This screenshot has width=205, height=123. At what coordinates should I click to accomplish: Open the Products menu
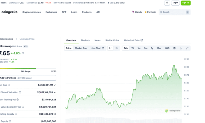[87, 12]
